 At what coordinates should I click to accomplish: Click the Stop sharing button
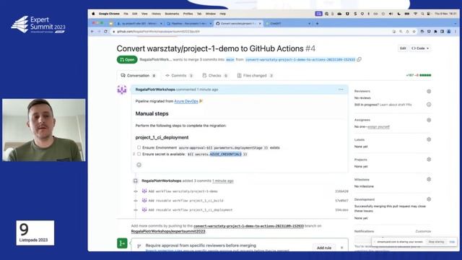coord(436,242)
